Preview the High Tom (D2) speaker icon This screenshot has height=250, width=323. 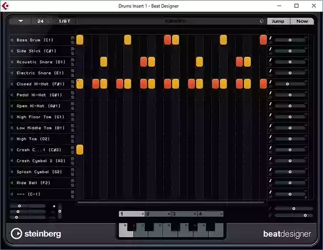point(12,139)
